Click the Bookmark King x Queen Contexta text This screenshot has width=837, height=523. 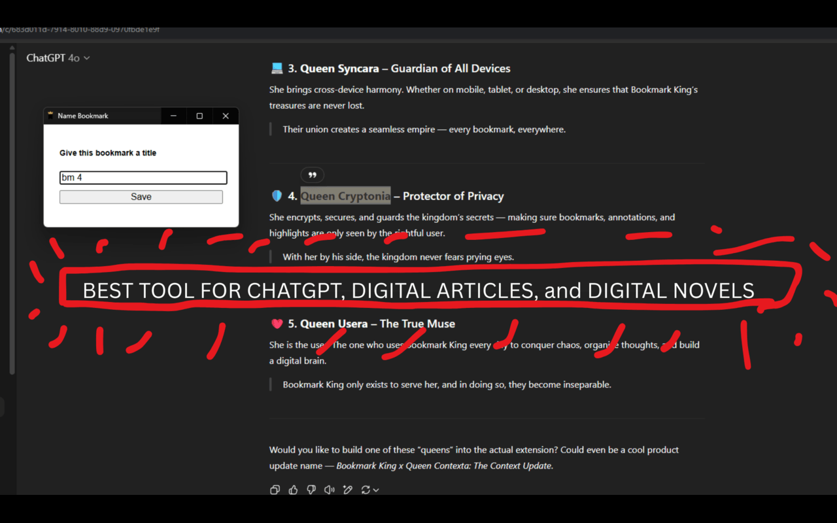click(x=444, y=465)
